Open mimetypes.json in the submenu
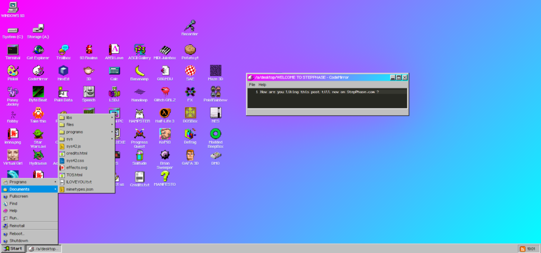Image resolution: width=541 pixels, height=253 pixels. pyautogui.click(x=86, y=189)
